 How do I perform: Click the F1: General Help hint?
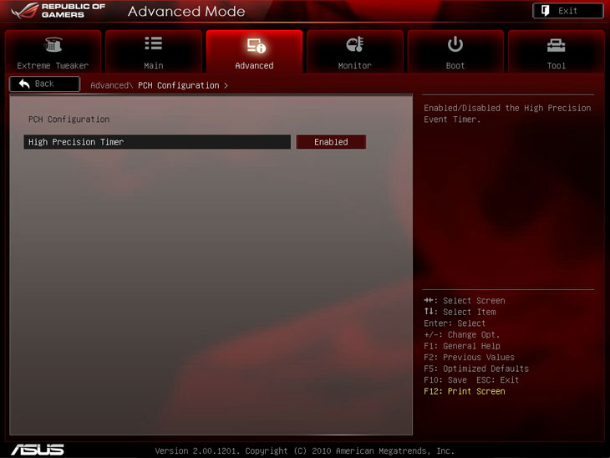[x=462, y=346]
